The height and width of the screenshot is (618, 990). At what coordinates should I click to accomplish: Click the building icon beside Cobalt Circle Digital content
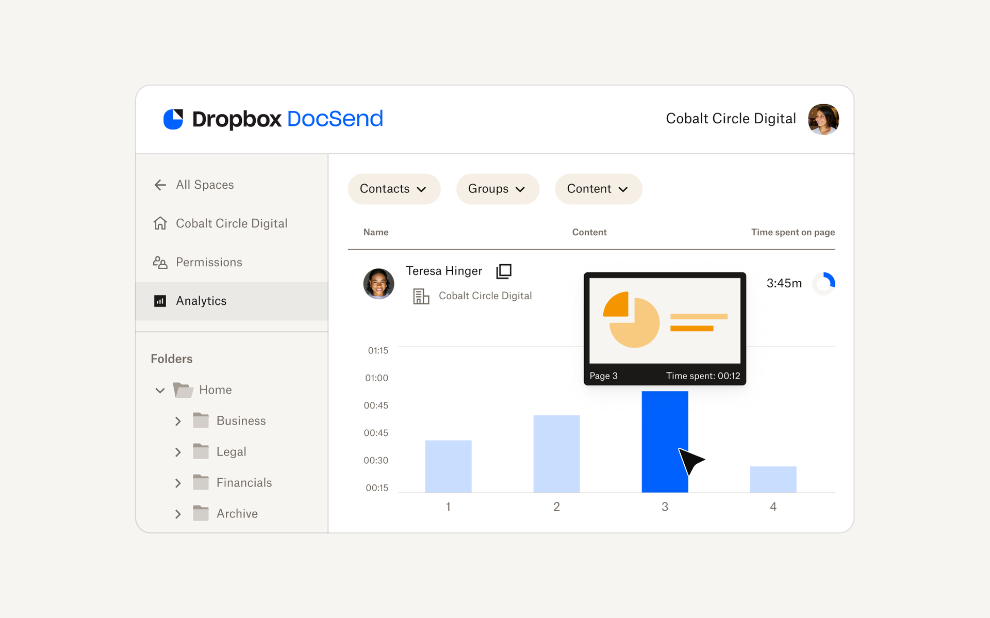point(422,296)
